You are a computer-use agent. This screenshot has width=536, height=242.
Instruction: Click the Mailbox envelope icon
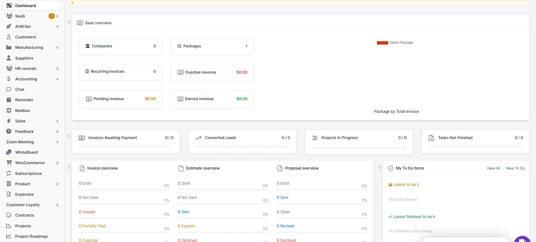9,111
